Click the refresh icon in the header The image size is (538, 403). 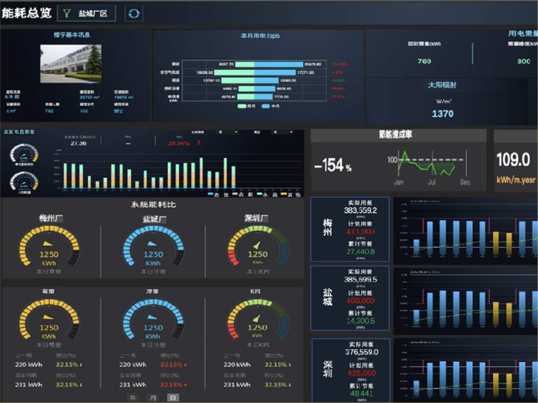click(134, 13)
